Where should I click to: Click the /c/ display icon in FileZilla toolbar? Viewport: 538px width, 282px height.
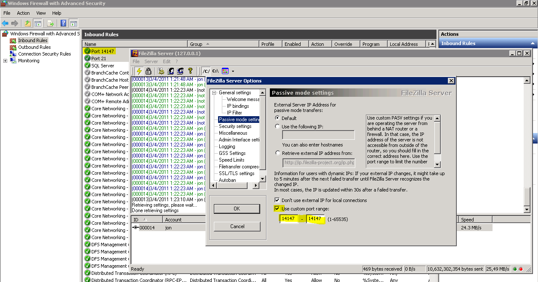[206, 71]
